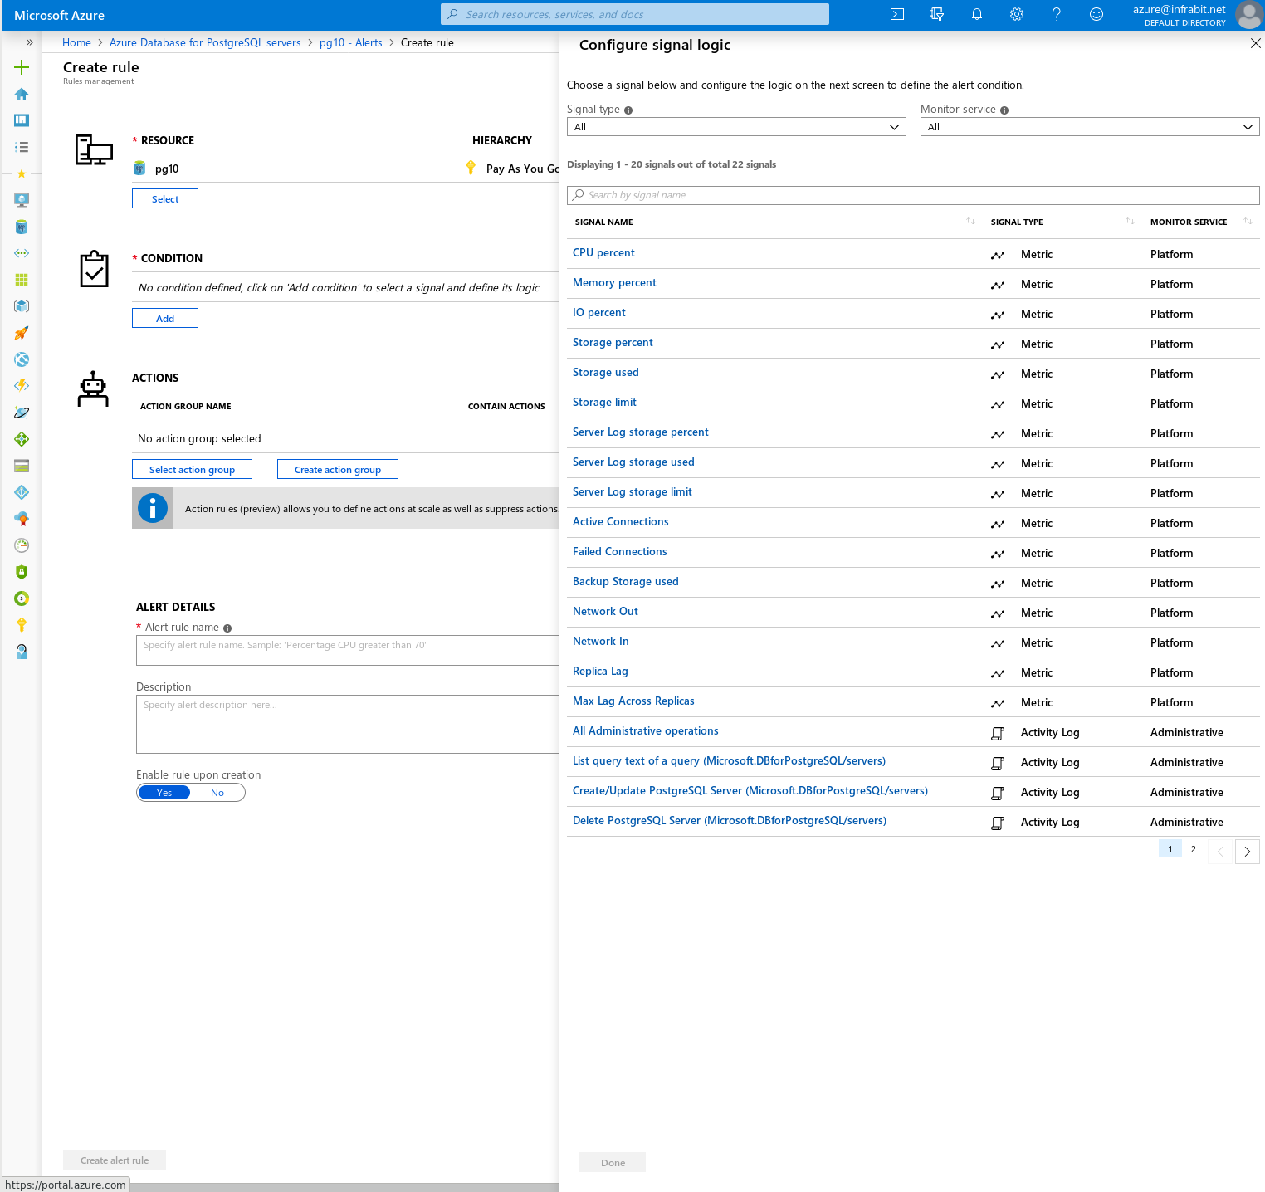Choose Delete PostgreSQL Server signal

[x=730, y=821]
